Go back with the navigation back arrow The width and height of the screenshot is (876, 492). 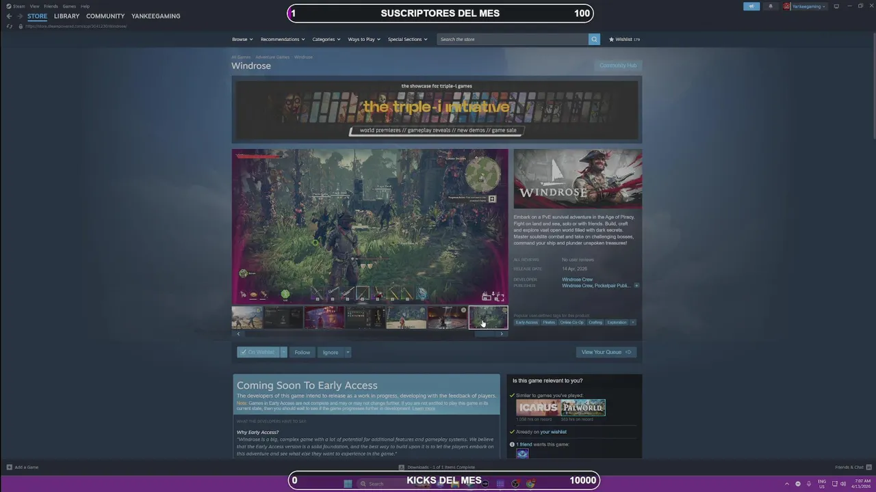pyautogui.click(x=9, y=16)
